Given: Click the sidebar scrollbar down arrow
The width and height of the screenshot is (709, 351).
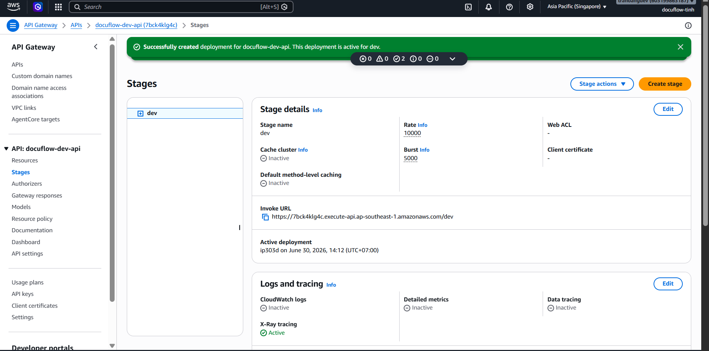Looking at the screenshot, I should (112, 346).
